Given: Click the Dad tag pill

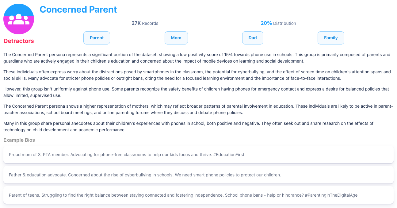Looking at the screenshot, I should pos(253,38).
